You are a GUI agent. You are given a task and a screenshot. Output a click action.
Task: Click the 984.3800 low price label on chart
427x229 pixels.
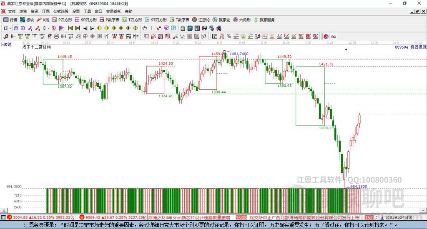(x=358, y=187)
